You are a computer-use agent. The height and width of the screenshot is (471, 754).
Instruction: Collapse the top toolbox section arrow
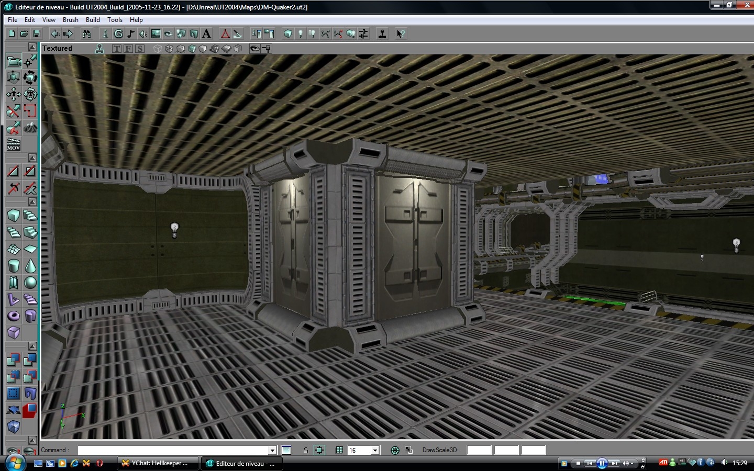click(x=32, y=47)
